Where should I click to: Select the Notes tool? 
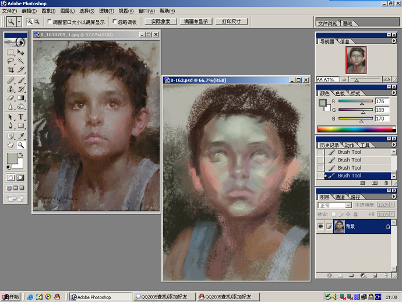10,136
